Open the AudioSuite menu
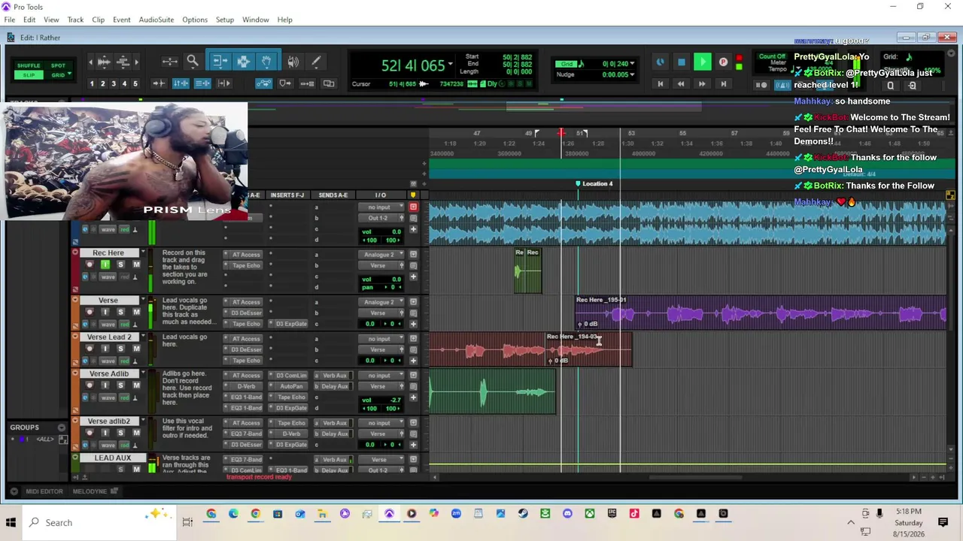 pyautogui.click(x=156, y=20)
